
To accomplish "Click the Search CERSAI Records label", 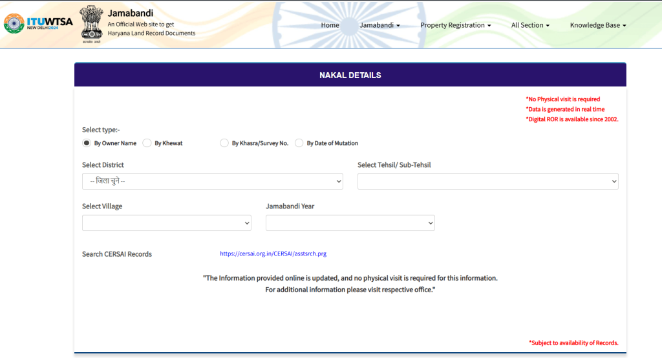I will click(x=117, y=254).
